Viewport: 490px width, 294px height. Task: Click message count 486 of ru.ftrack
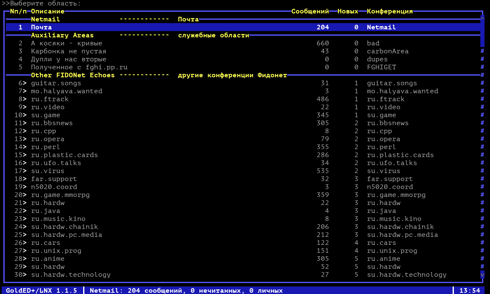tap(322, 99)
